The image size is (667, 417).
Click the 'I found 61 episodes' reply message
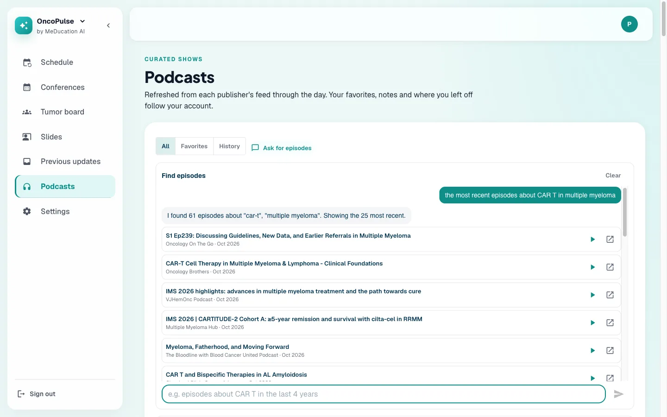pos(286,215)
